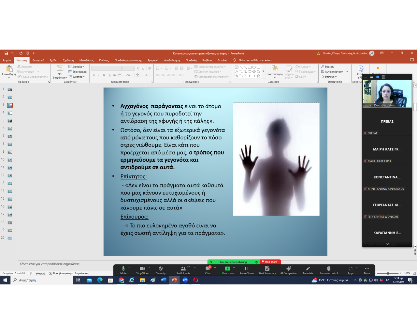
Task: Launch the AI Companion
Action: 289,269
